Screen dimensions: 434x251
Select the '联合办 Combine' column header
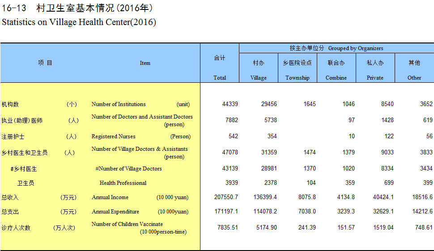pyautogui.click(x=336, y=68)
